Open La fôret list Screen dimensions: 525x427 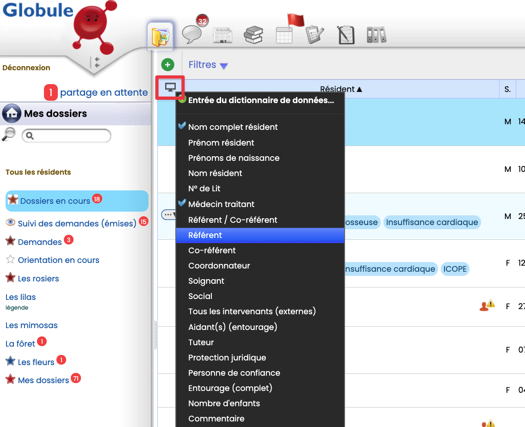coord(20,344)
